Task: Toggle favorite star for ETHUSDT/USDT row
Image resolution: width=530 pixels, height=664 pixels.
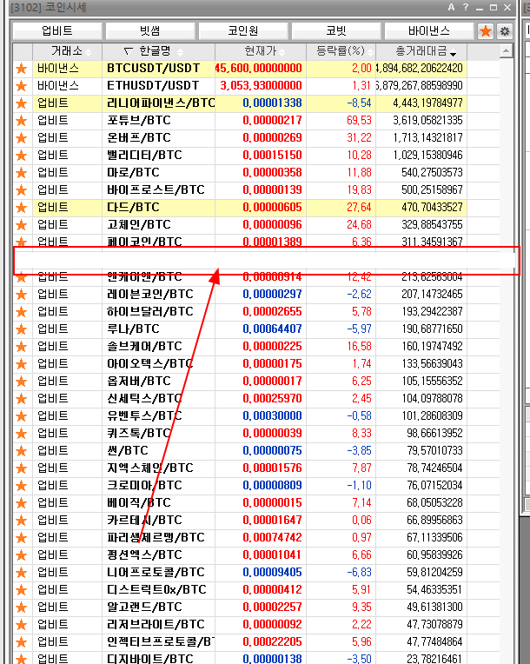Action: tap(22, 85)
